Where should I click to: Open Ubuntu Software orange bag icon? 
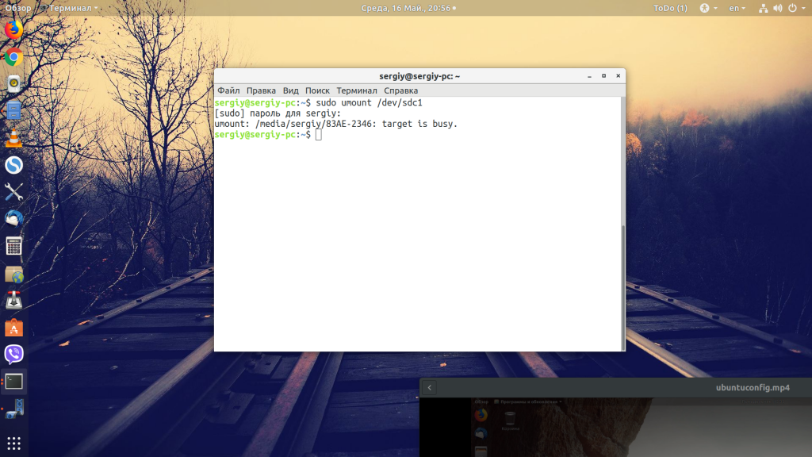[14, 328]
